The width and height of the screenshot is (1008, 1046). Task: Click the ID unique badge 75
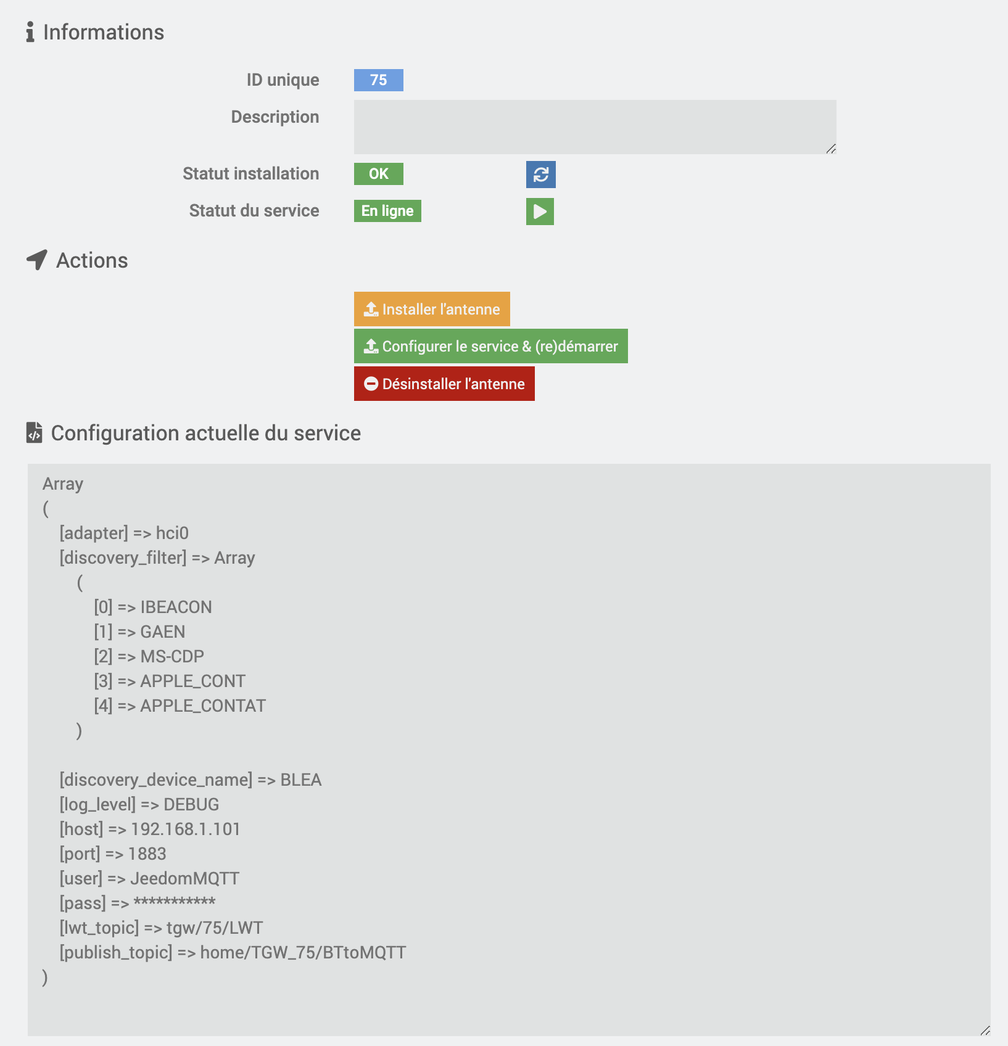379,80
